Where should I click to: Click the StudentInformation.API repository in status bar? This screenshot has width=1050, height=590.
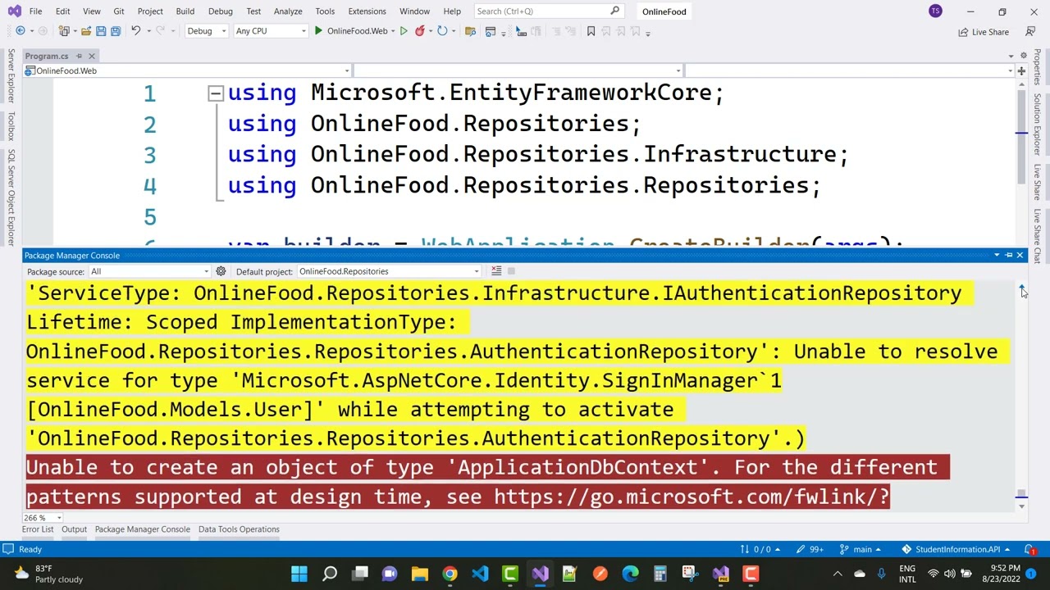coord(956,550)
